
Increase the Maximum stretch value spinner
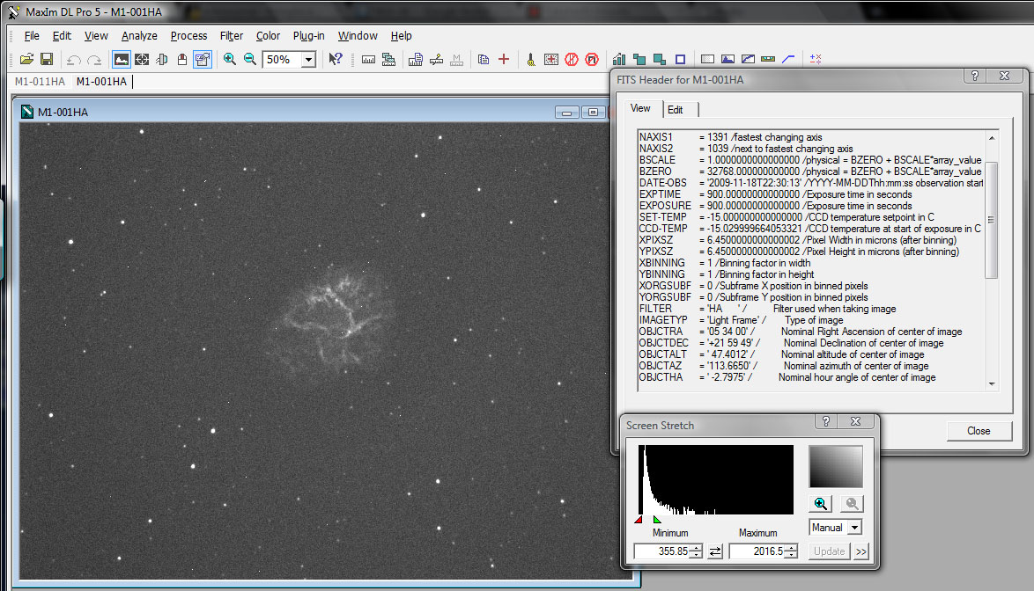pos(791,548)
